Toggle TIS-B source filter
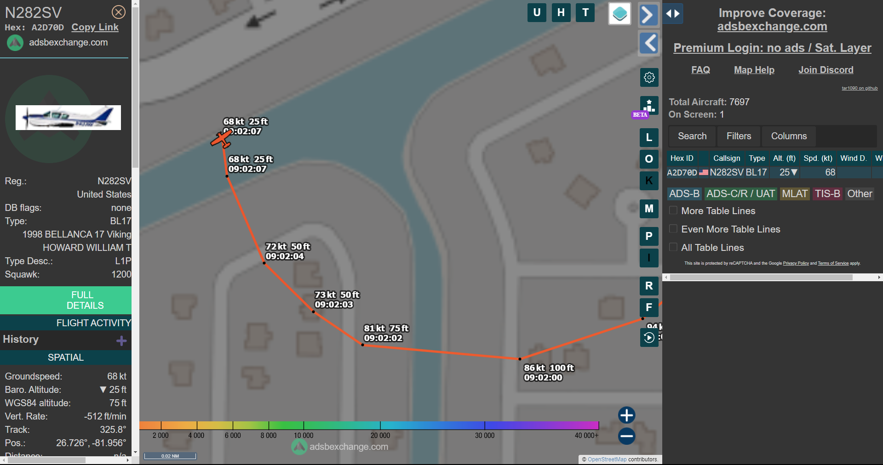The width and height of the screenshot is (883, 465). pos(827,194)
